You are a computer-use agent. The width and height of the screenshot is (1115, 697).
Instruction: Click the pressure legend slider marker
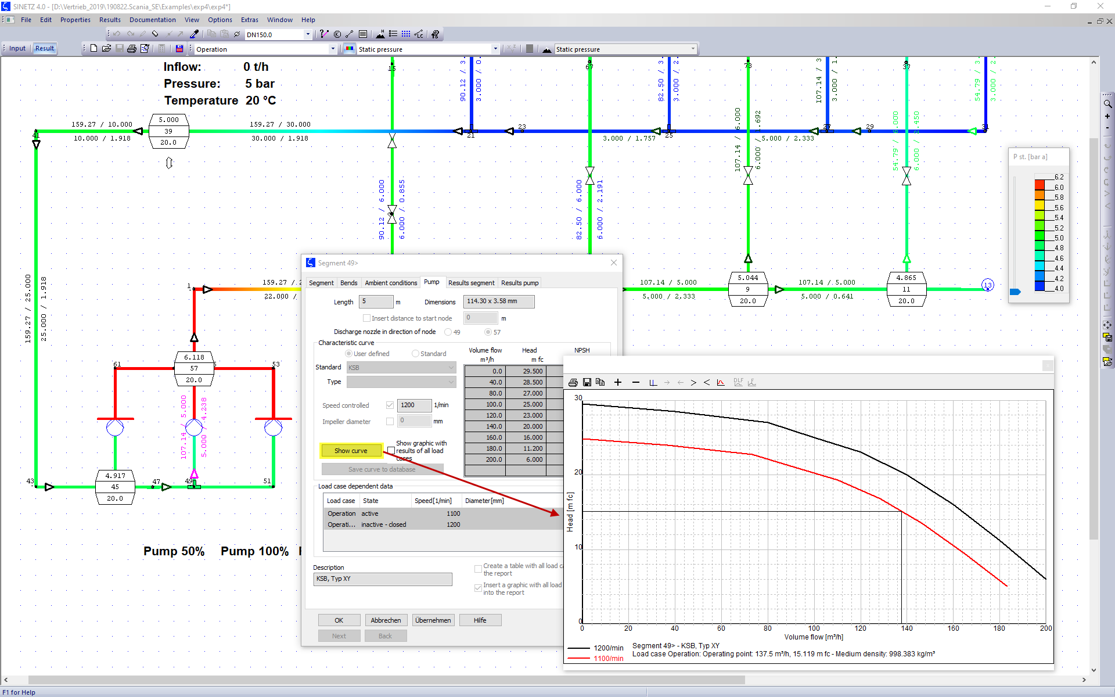tap(1015, 292)
